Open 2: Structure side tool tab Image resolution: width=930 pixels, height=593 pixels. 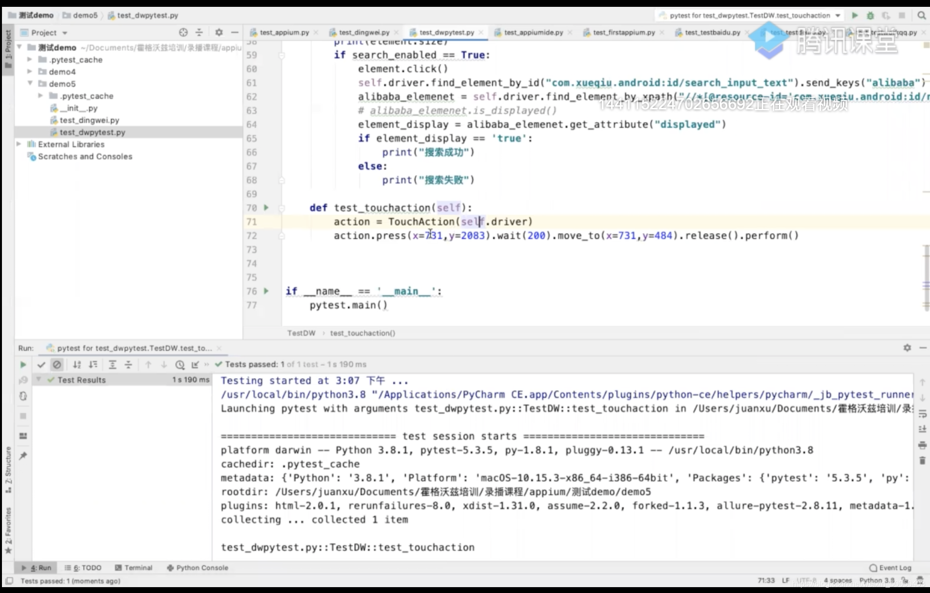(x=8, y=470)
